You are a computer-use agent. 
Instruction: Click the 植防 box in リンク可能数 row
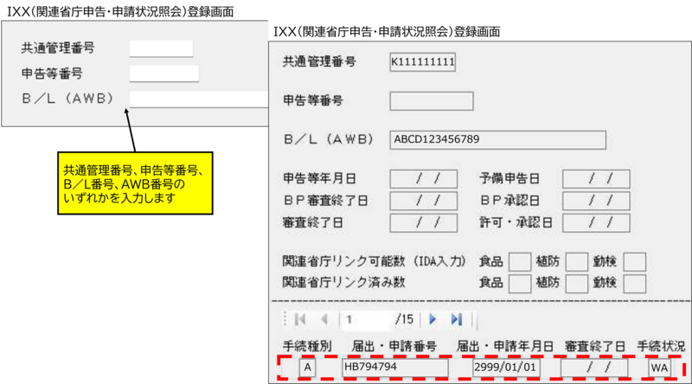(576, 261)
